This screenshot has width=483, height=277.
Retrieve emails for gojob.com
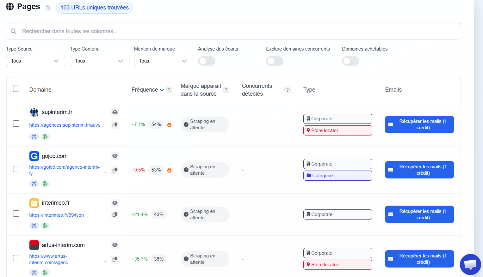(x=419, y=170)
